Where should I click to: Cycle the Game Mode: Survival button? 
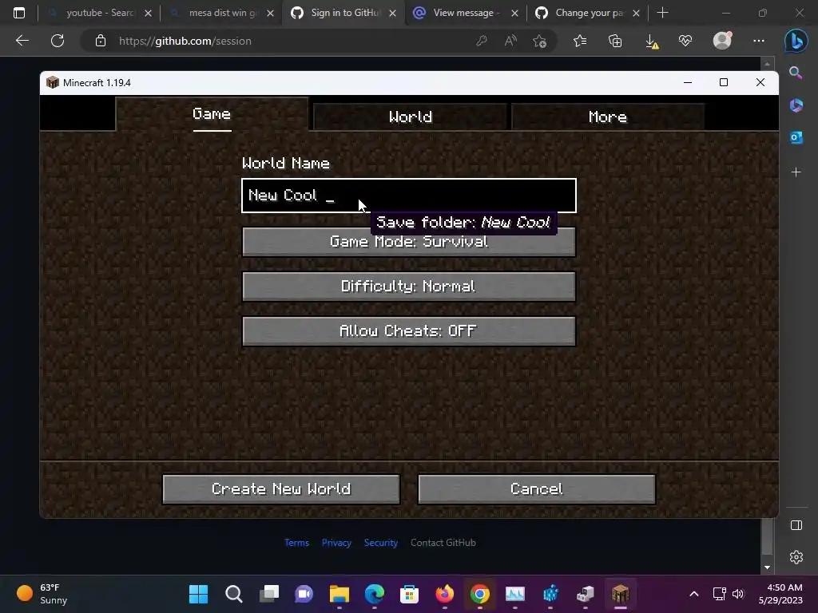tap(409, 242)
